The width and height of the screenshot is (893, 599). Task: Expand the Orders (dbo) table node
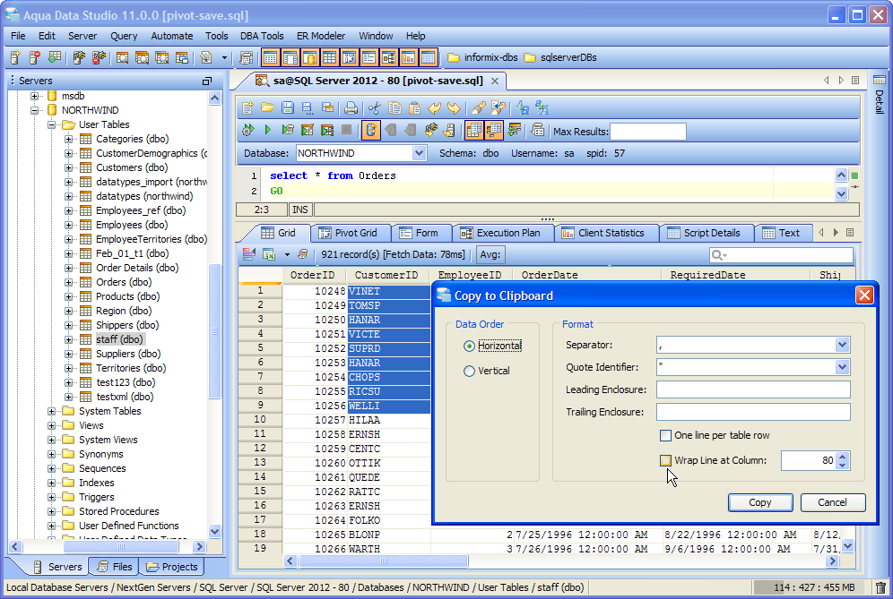[68, 282]
